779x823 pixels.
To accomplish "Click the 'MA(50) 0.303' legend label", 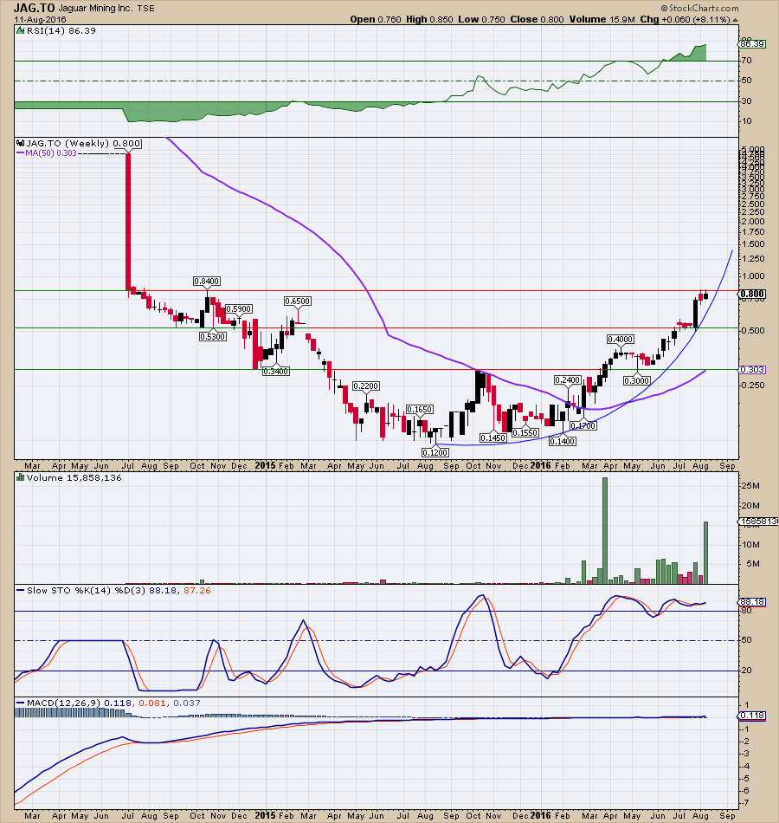I will [48, 153].
